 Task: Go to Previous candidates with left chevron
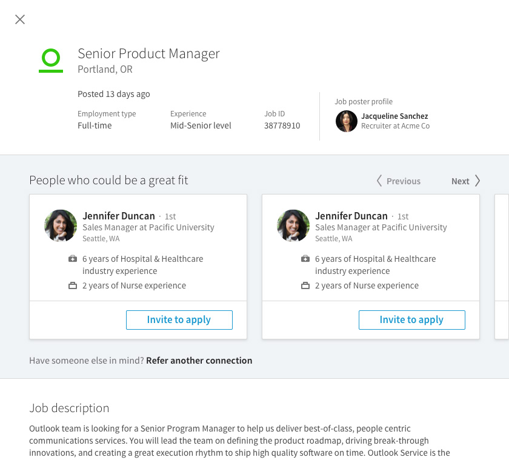point(380,181)
